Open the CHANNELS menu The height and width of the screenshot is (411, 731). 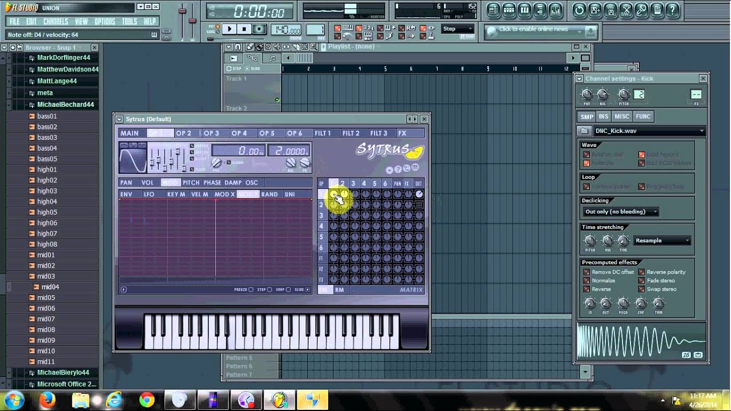pos(56,22)
